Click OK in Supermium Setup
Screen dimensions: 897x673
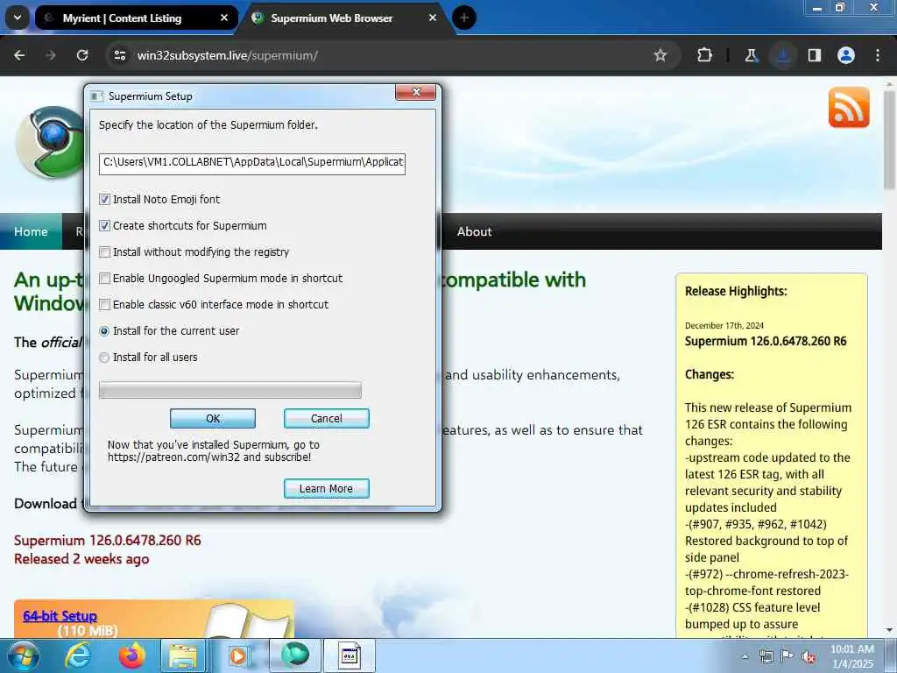click(x=213, y=418)
